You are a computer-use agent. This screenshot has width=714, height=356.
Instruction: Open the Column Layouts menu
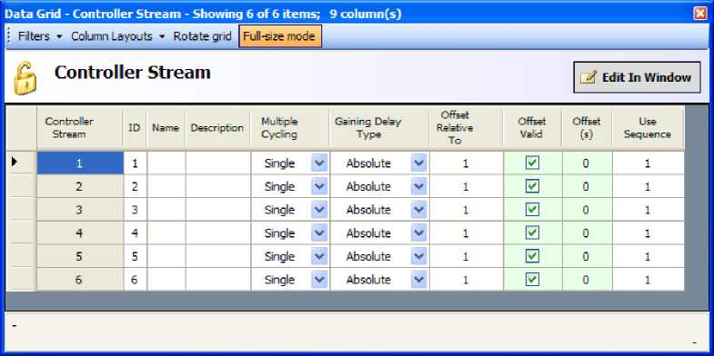pos(118,36)
